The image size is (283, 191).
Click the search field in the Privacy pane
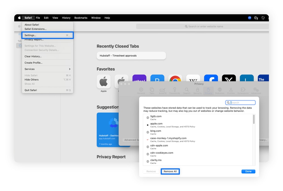click(x=240, y=102)
